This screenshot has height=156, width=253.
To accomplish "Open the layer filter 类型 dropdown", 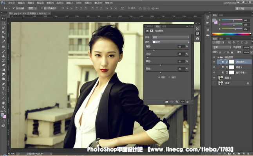I will pos(219,42).
